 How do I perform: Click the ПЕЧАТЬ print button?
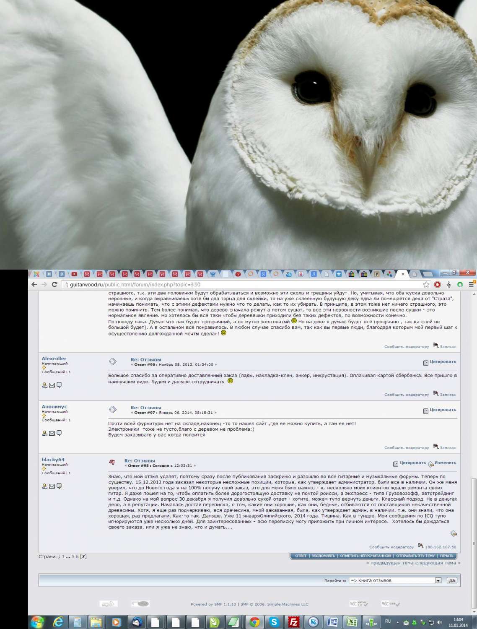pos(447,556)
